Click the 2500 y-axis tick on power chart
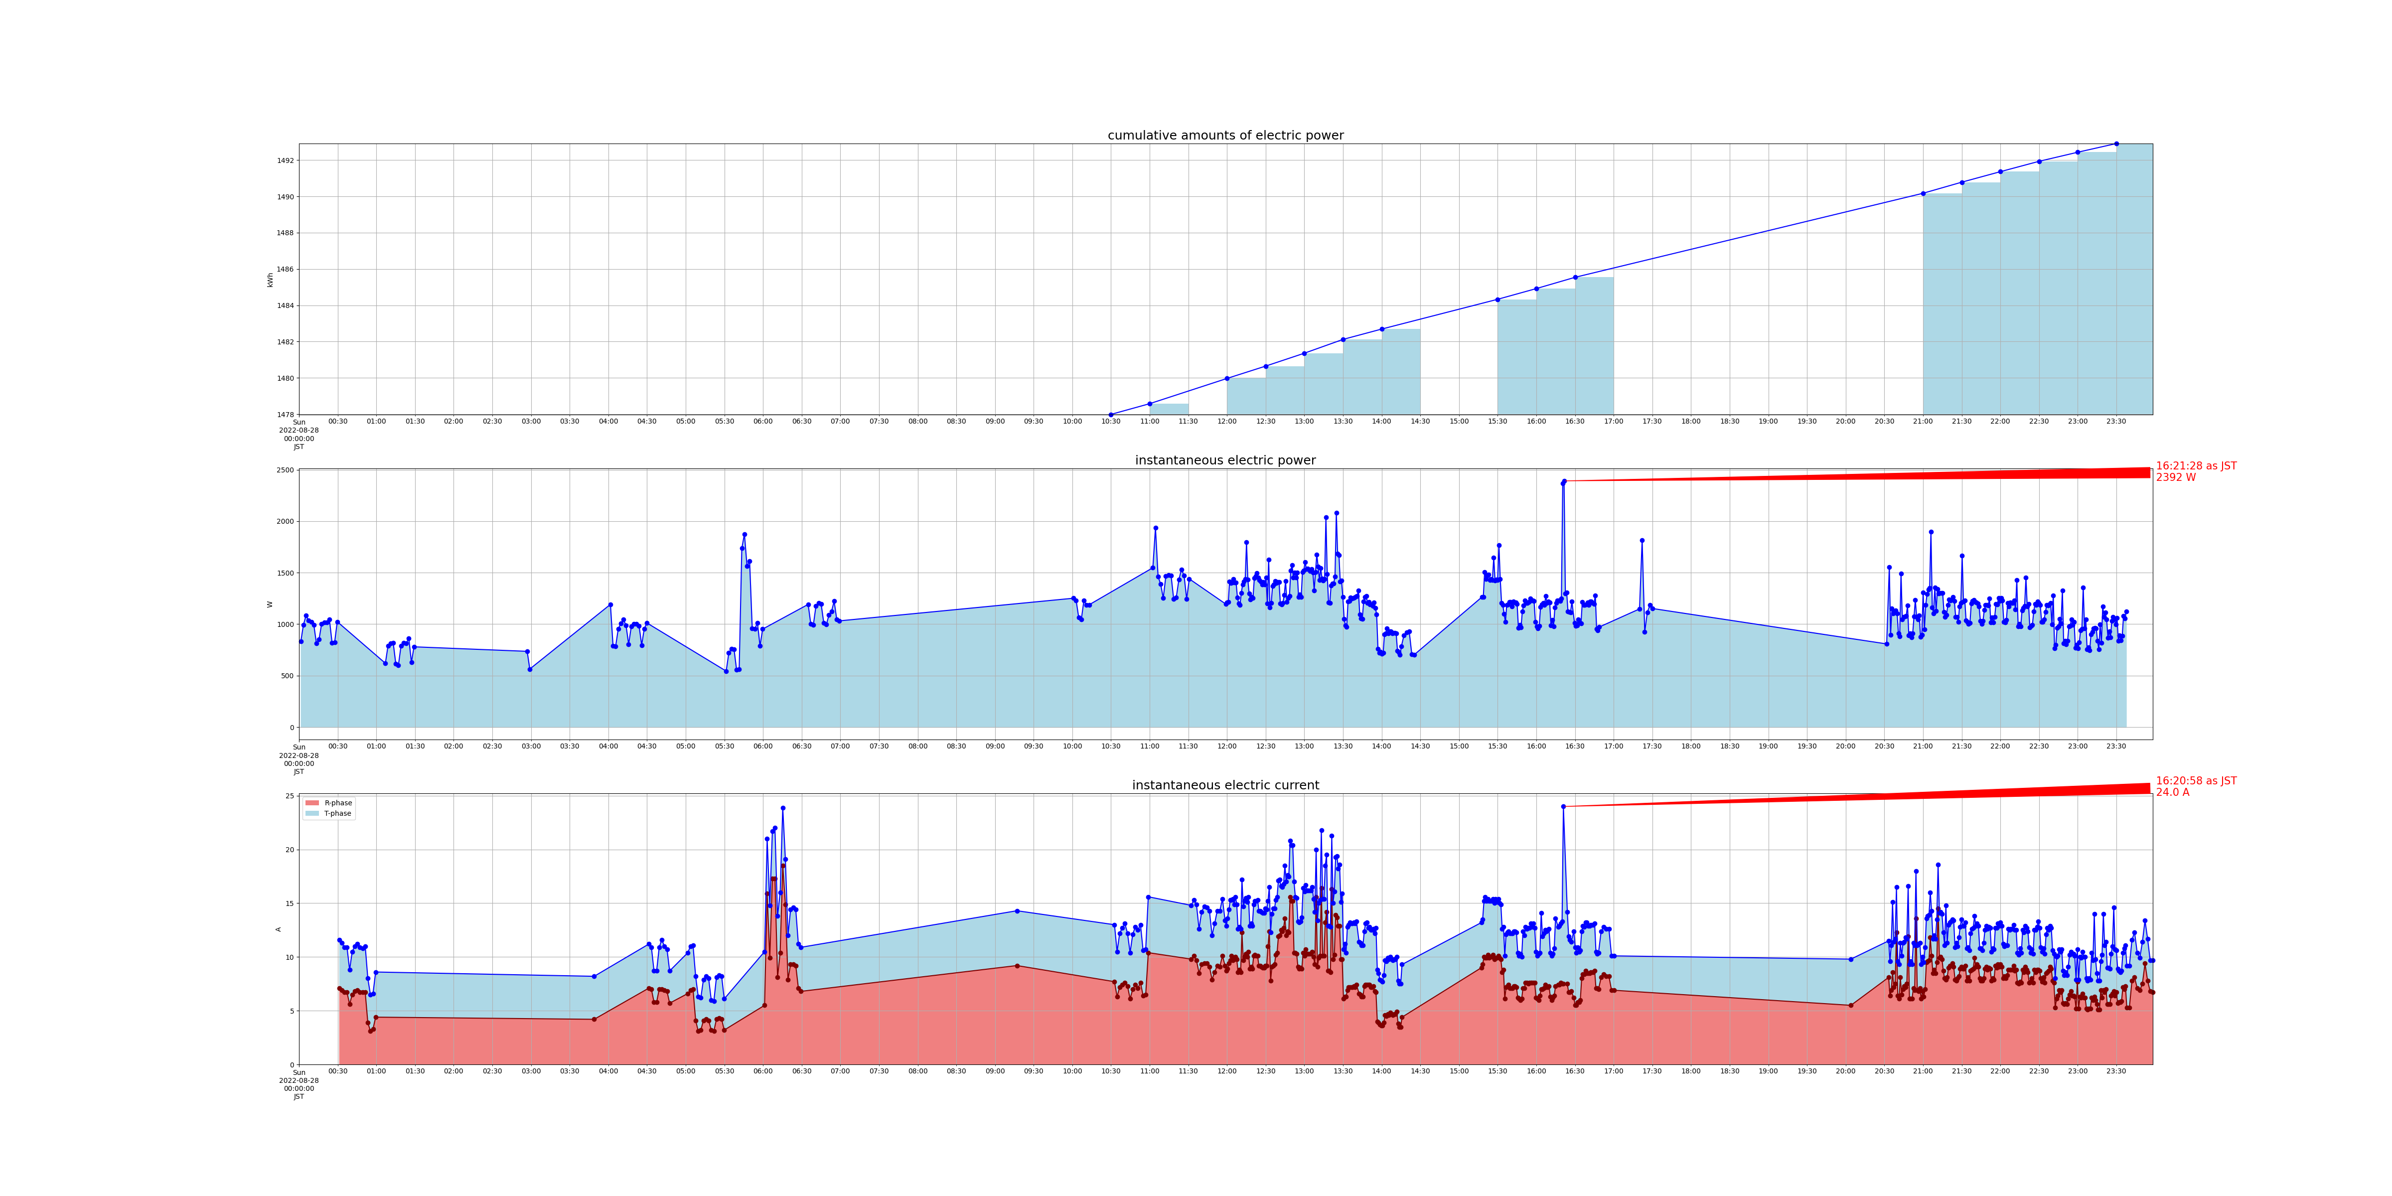This screenshot has height=1196, width=2392. coord(285,470)
